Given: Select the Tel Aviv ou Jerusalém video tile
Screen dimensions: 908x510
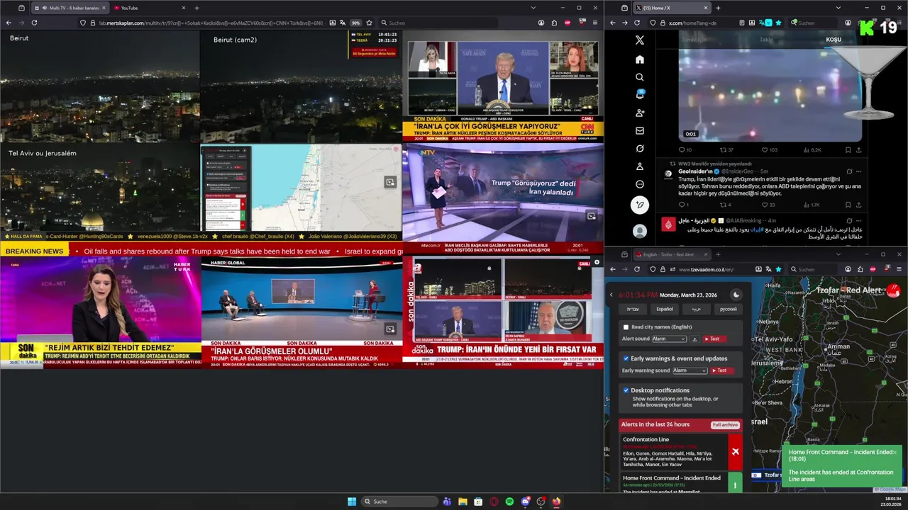Looking at the screenshot, I should click(x=100, y=187).
